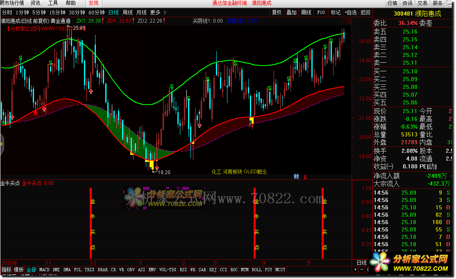
Task: Click the 叠加 overlay button
Action: tap(291, 13)
